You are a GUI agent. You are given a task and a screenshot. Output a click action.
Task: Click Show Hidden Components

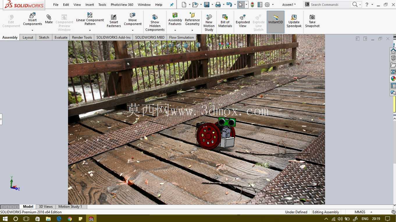[155, 23]
